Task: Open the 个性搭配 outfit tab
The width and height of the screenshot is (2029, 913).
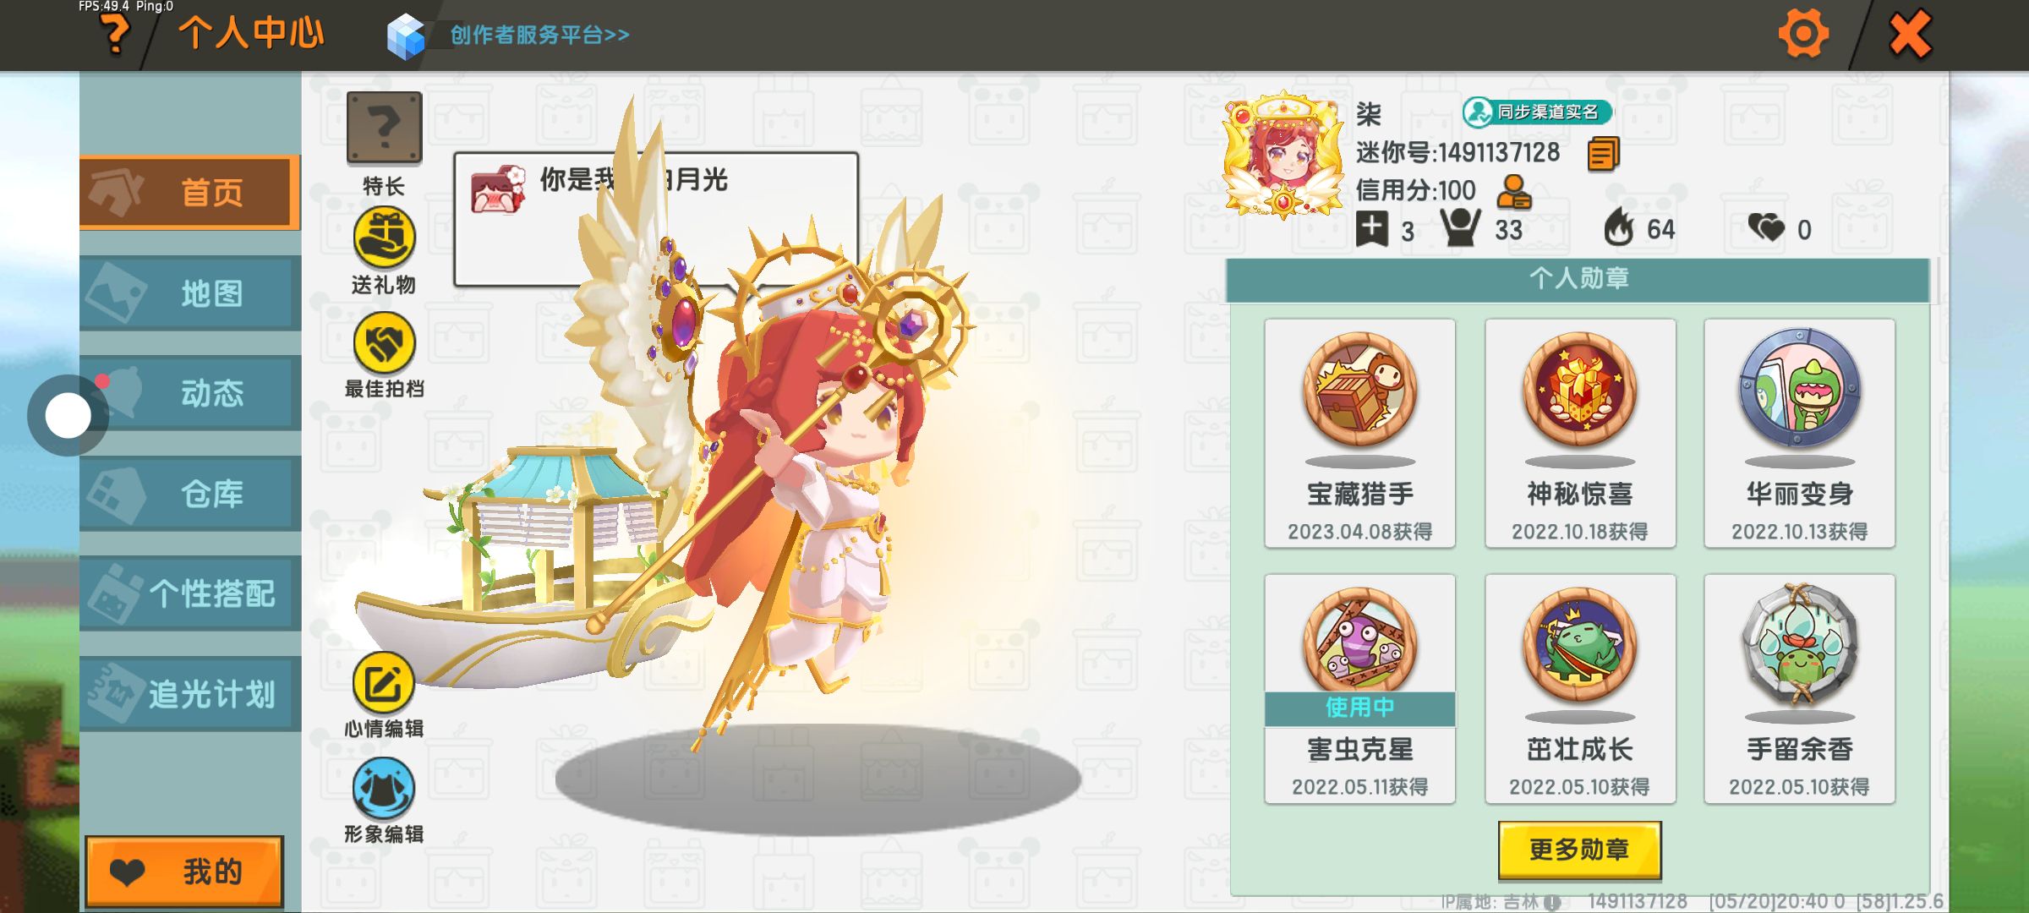Action: (190, 593)
